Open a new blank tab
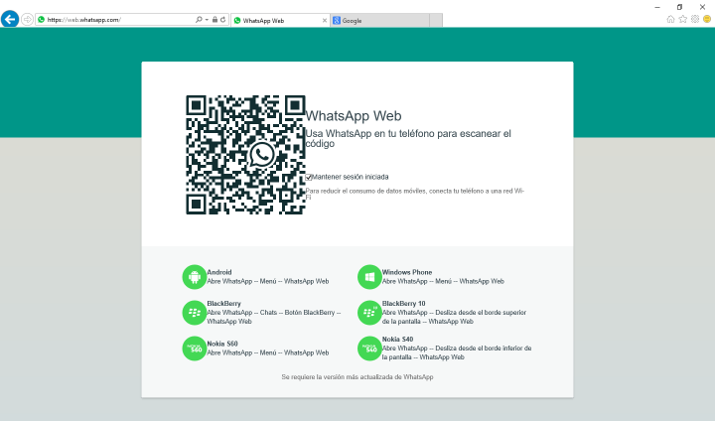 pos(436,21)
